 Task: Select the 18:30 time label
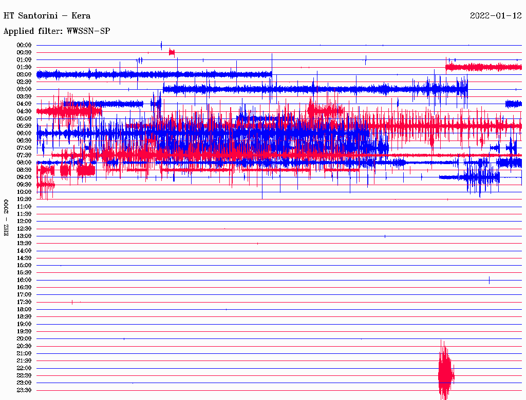[24, 316]
